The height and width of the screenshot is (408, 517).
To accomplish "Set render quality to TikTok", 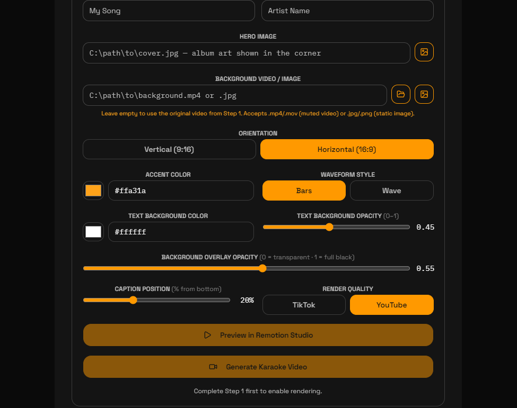I will (304, 305).
